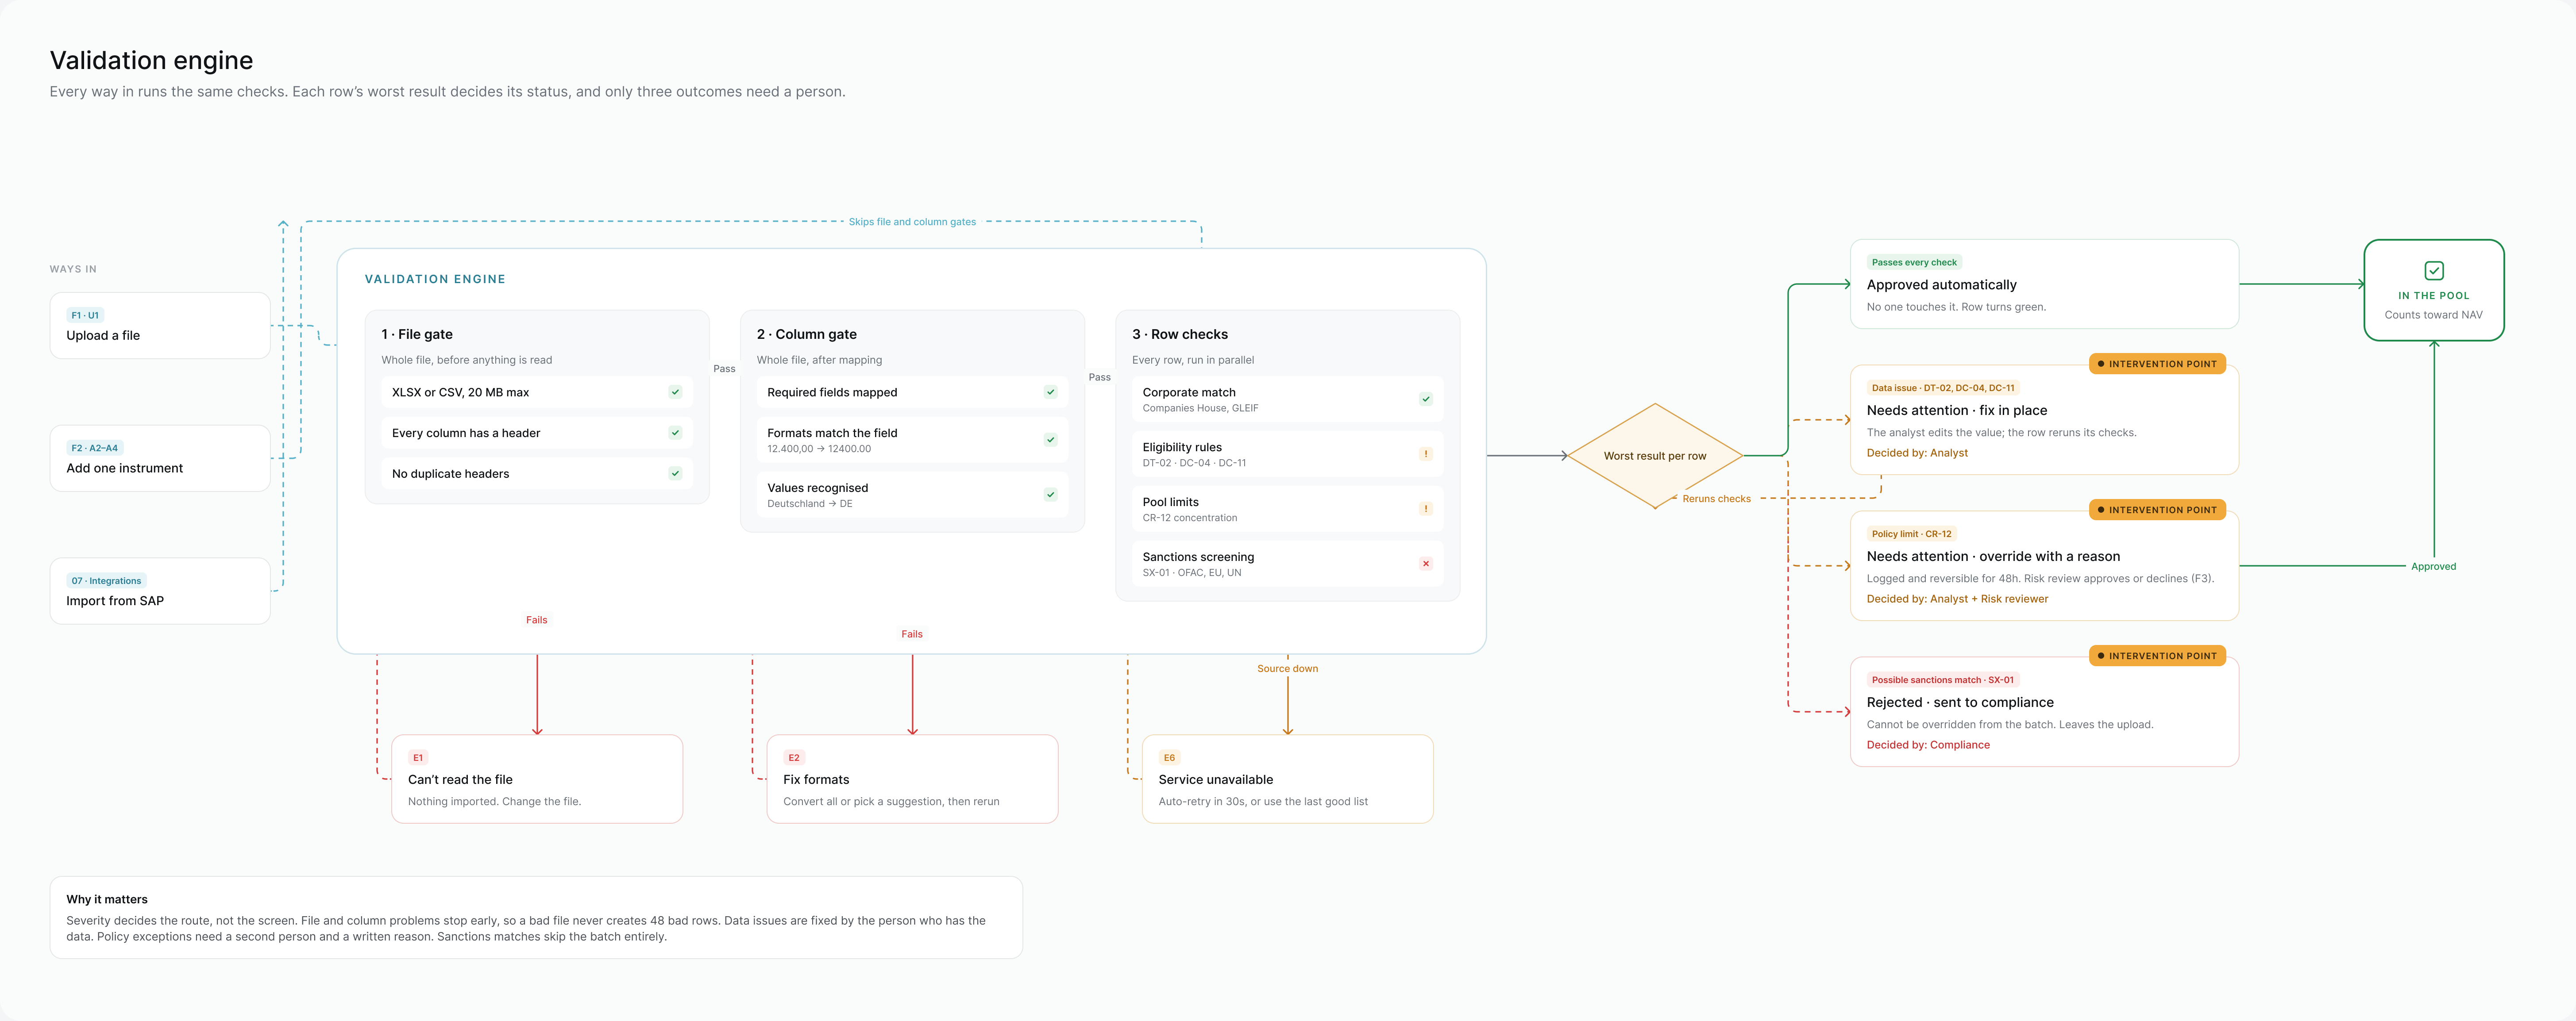
Task: Click Possible sanctions match · SX-01 tag
Action: [x=1943, y=679]
